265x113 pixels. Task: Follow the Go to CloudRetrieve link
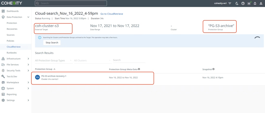pyautogui.click(x=112, y=14)
